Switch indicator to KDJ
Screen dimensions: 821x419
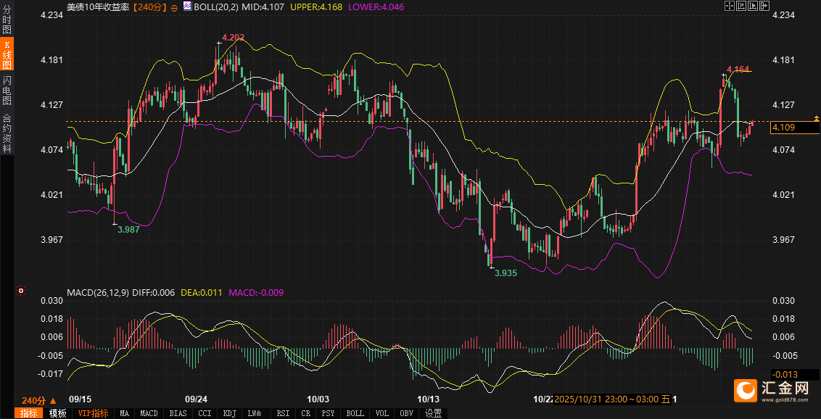[x=229, y=413]
